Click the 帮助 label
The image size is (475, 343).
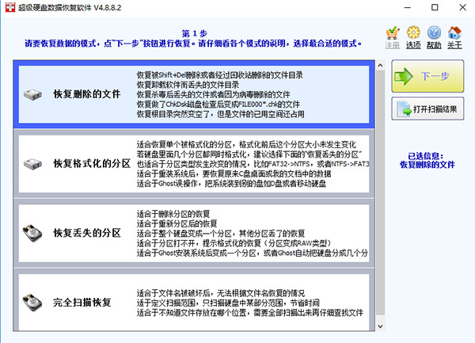pyautogui.click(x=434, y=45)
